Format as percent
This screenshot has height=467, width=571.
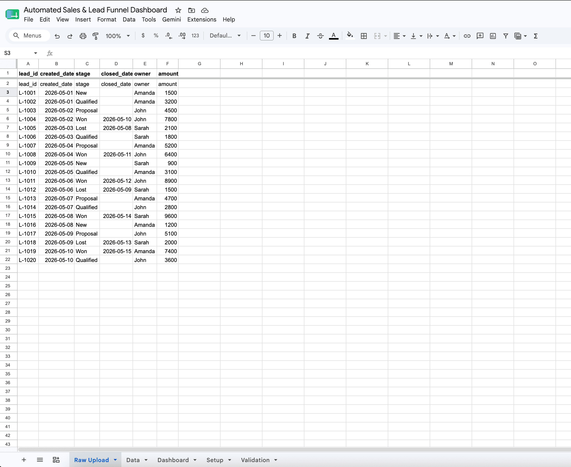coord(156,35)
